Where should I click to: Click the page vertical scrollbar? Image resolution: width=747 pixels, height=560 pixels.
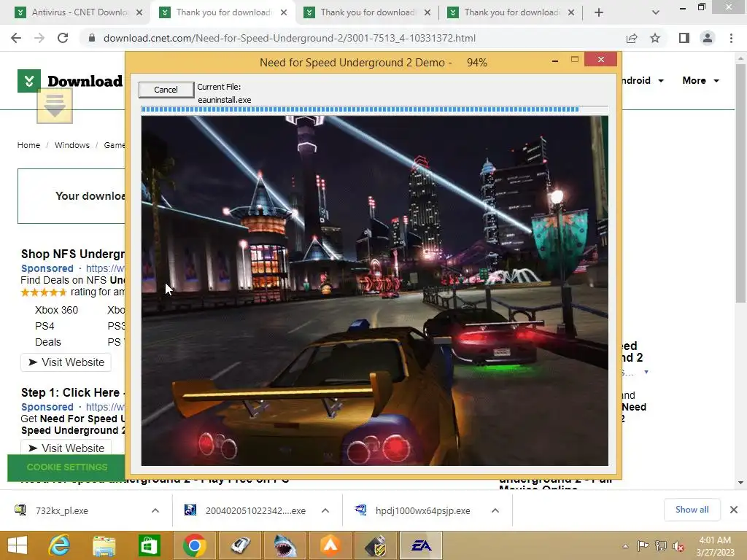click(x=740, y=183)
